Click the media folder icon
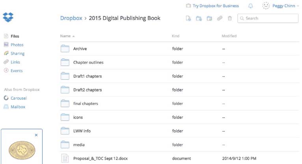 [65, 144]
